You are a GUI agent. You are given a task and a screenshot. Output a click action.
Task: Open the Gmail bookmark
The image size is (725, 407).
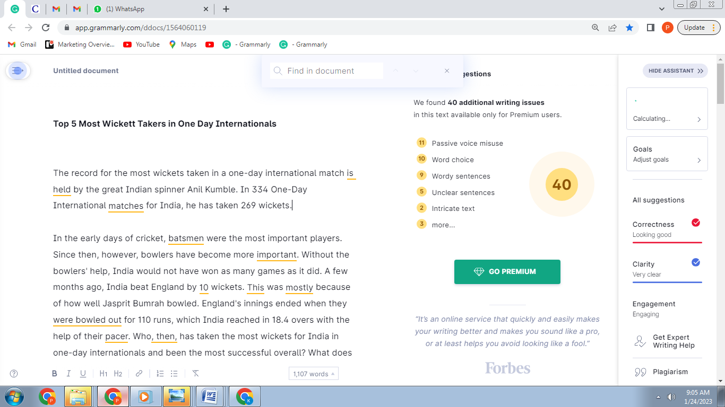click(x=22, y=45)
